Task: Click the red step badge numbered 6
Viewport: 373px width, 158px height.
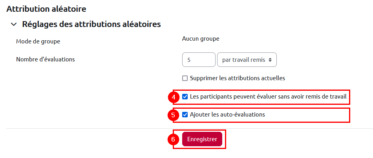Action: [174, 140]
